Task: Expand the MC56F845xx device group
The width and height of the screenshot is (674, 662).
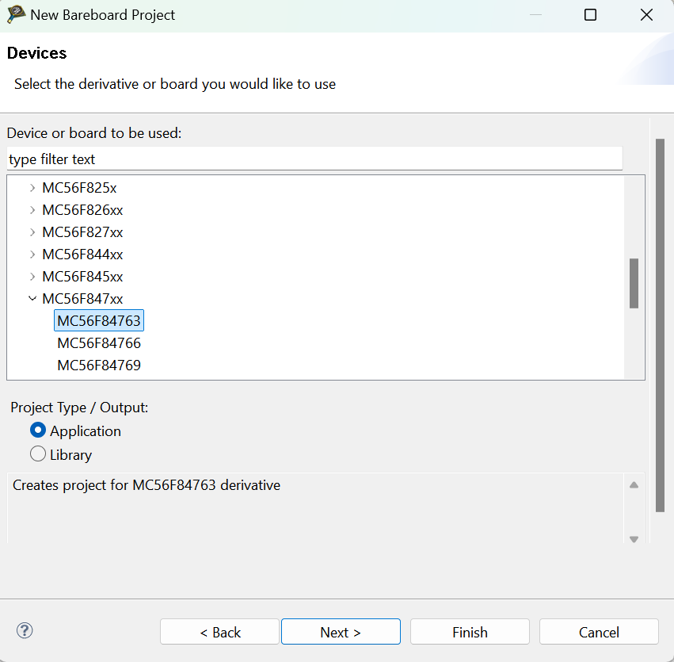Action: [32, 276]
